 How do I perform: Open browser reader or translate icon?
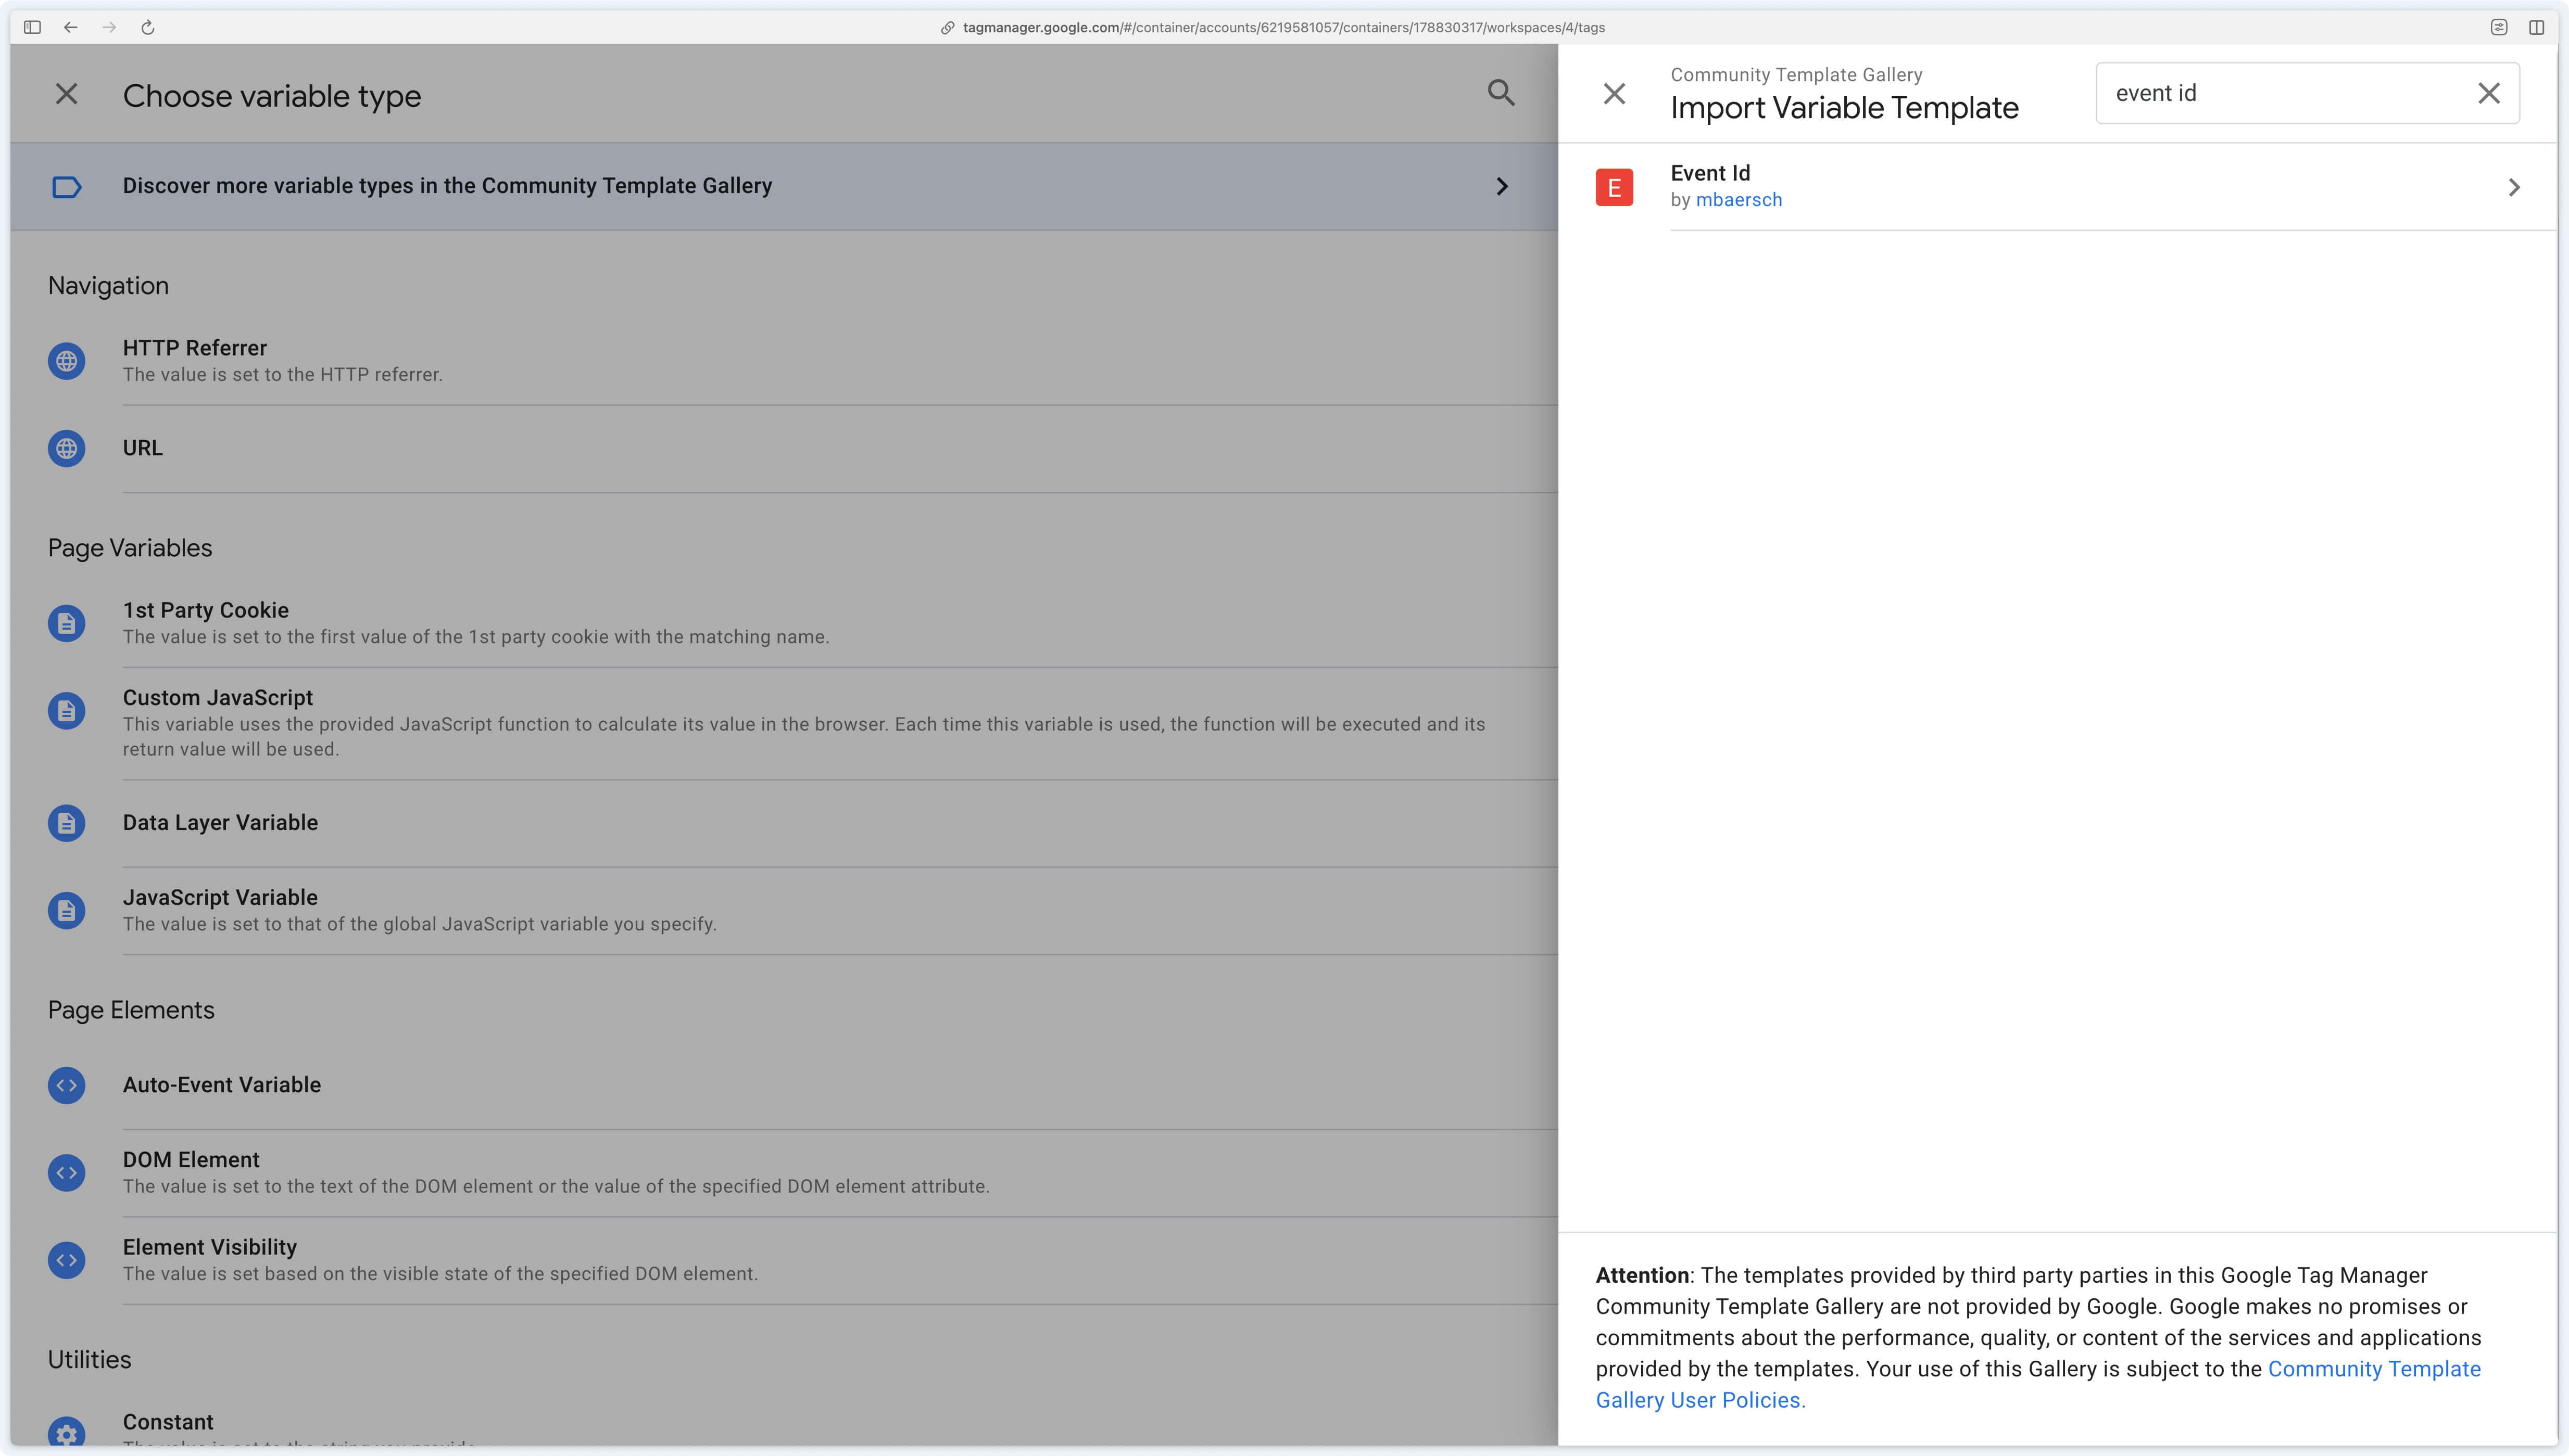click(2498, 27)
